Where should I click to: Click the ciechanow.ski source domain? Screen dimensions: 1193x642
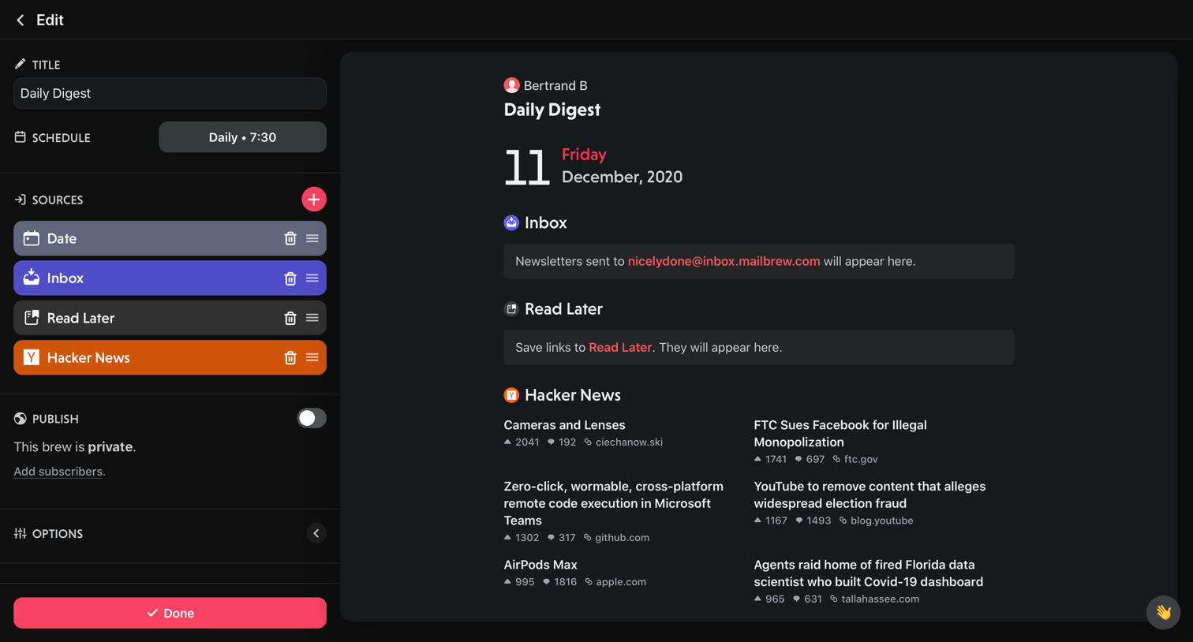coord(629,442)
